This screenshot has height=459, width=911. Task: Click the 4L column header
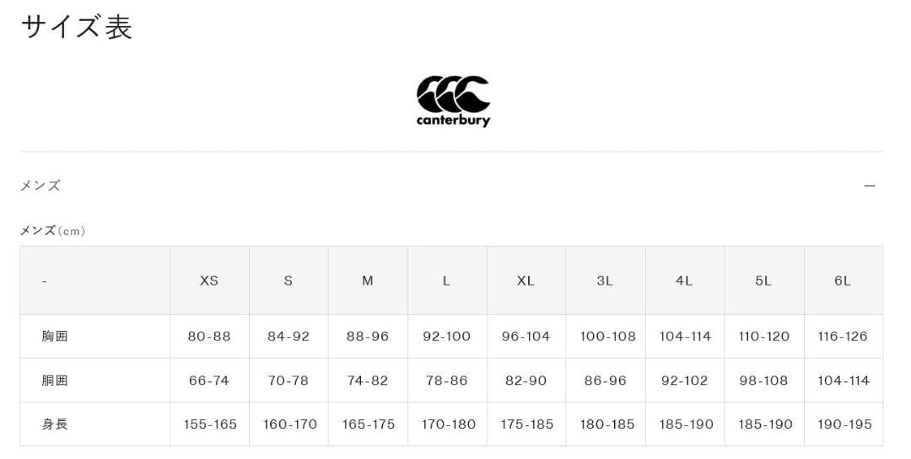(x=684, y=280)
